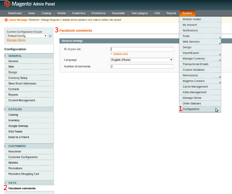Collapse the NAYA configuration section

(29, 183)
